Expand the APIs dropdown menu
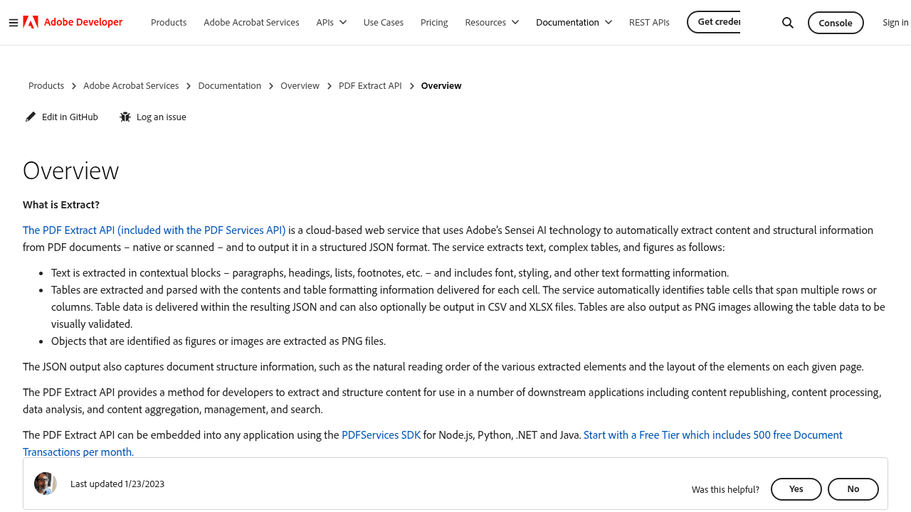 (332, 22)
